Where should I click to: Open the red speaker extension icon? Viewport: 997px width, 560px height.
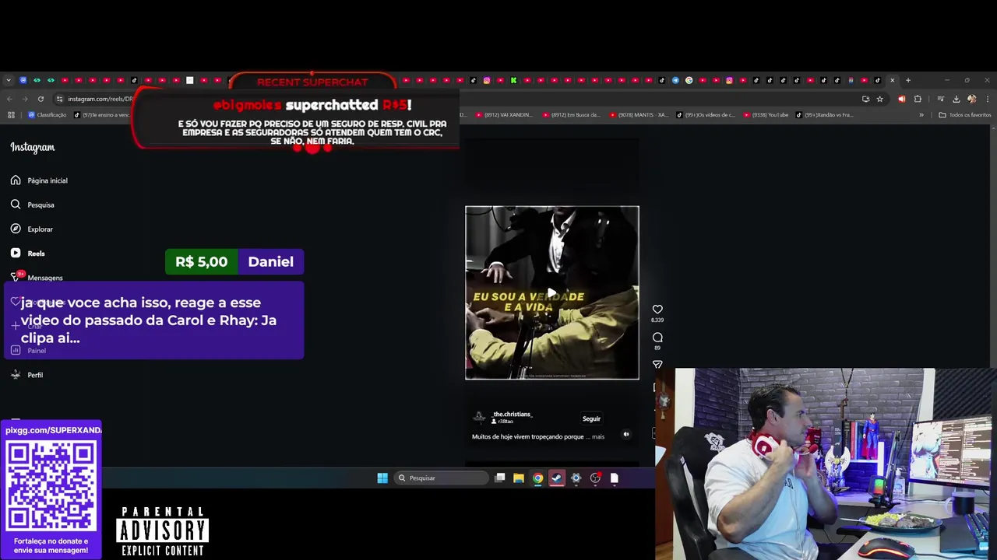(x=902, y=99)
